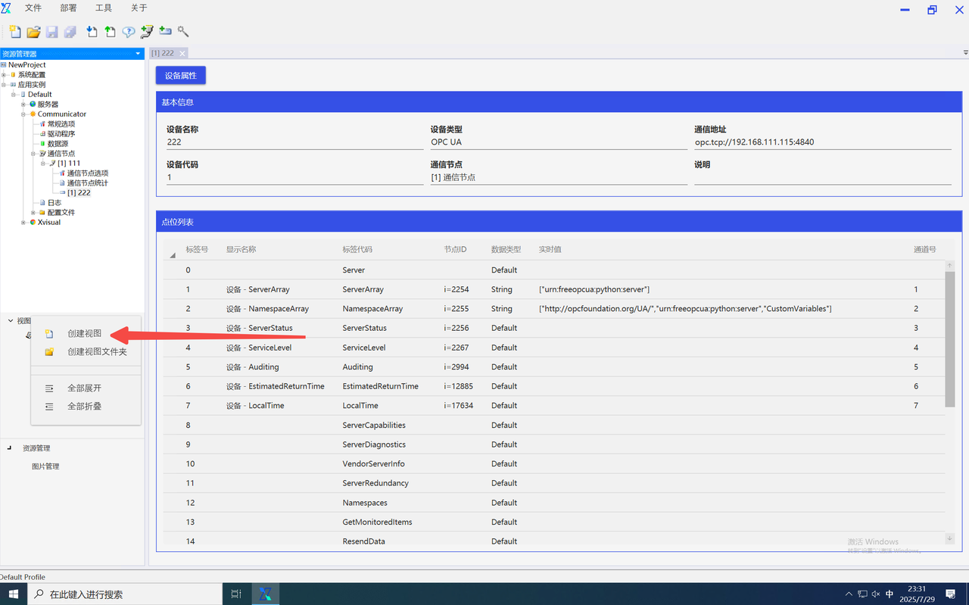This screenshot has width=969, height=605.
Task: Click the magic wand wizard icon
Action: coord(183,32)
